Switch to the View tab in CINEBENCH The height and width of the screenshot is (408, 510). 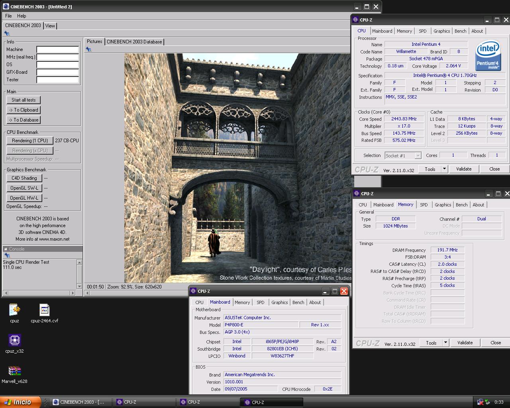click(50, 25)
